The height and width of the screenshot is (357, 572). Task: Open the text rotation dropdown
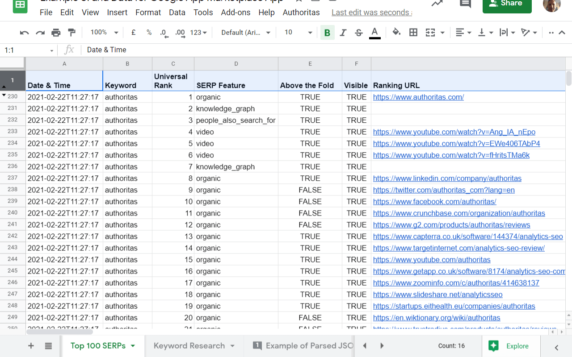point(529,33)
